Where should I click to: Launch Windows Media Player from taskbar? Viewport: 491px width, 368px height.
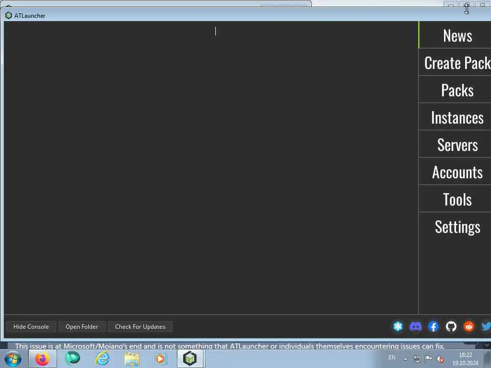(161, 358)
